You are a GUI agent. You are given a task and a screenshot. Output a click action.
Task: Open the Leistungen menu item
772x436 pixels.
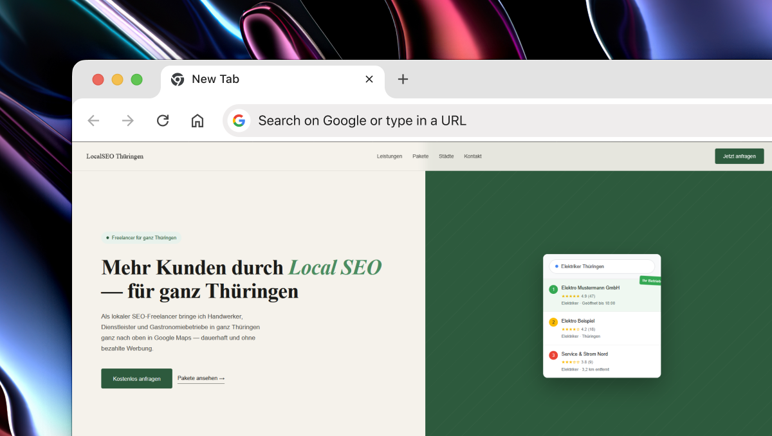coord(389,156)
